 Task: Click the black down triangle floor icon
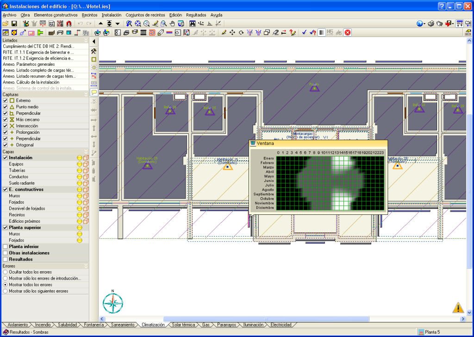coord(118,24)
